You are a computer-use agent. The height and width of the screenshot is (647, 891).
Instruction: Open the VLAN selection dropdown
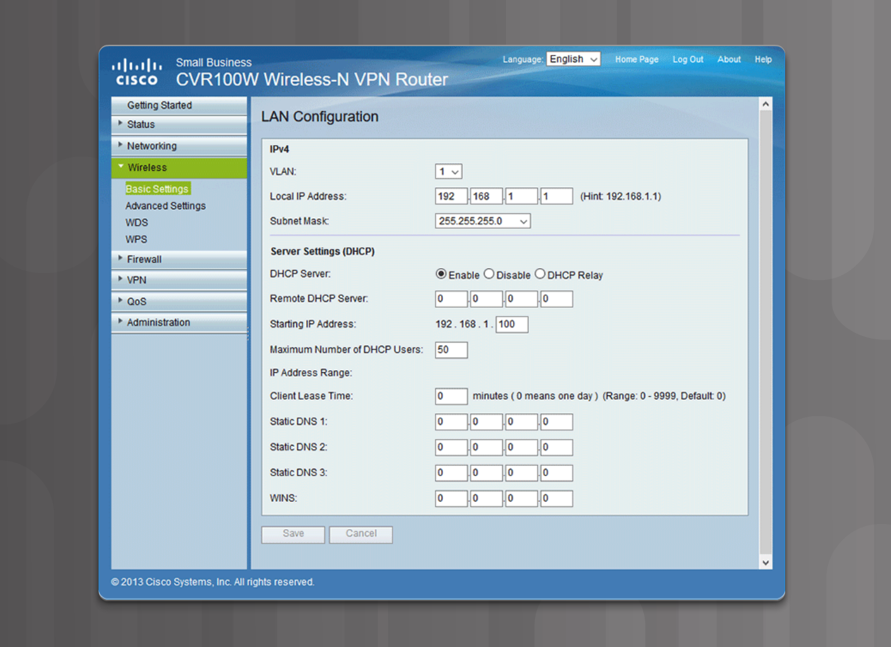tap(448, 171)
